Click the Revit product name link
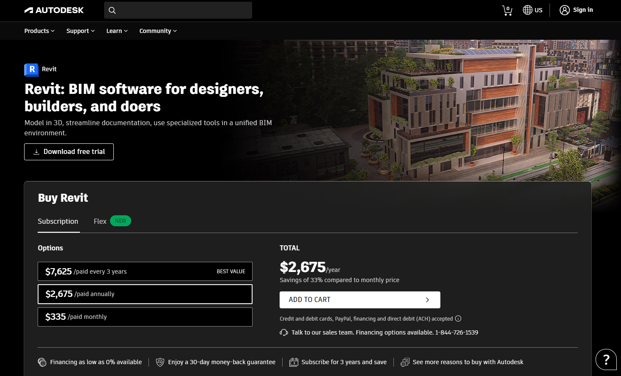 coord(49,69)
